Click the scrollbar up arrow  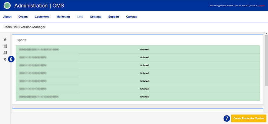(266, 34)
